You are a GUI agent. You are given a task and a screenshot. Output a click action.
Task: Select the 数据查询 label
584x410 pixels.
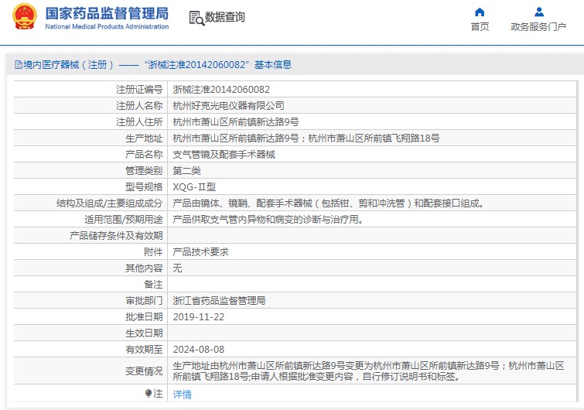[x=224, y=17]
